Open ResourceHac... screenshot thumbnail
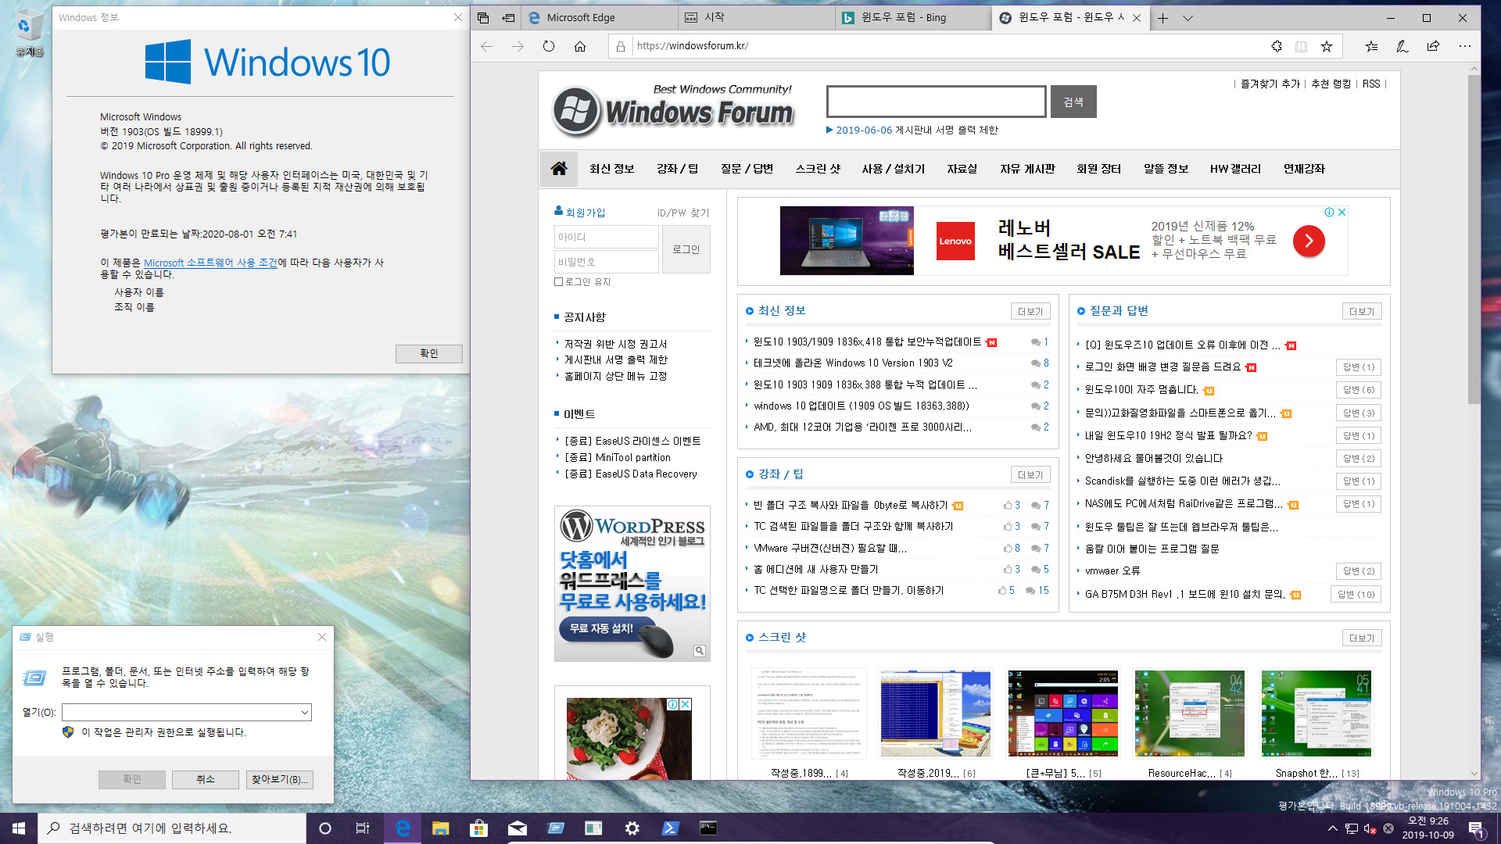This screenshot has height=844, width=1501. 1190,713
